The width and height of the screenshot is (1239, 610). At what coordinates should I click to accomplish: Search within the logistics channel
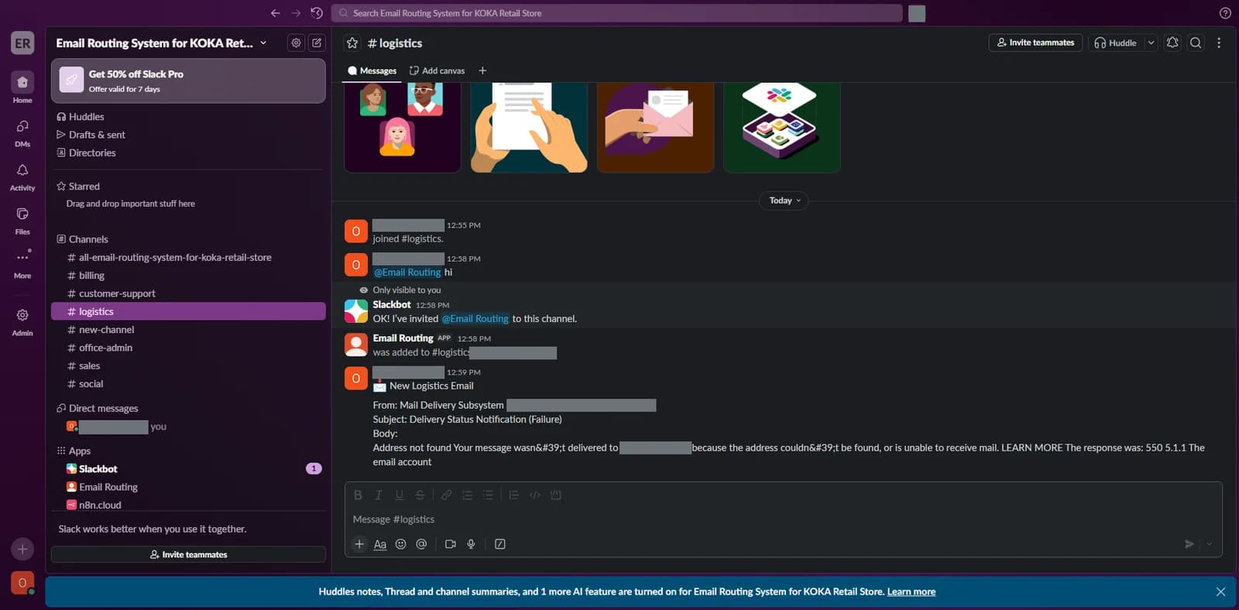1196,43
